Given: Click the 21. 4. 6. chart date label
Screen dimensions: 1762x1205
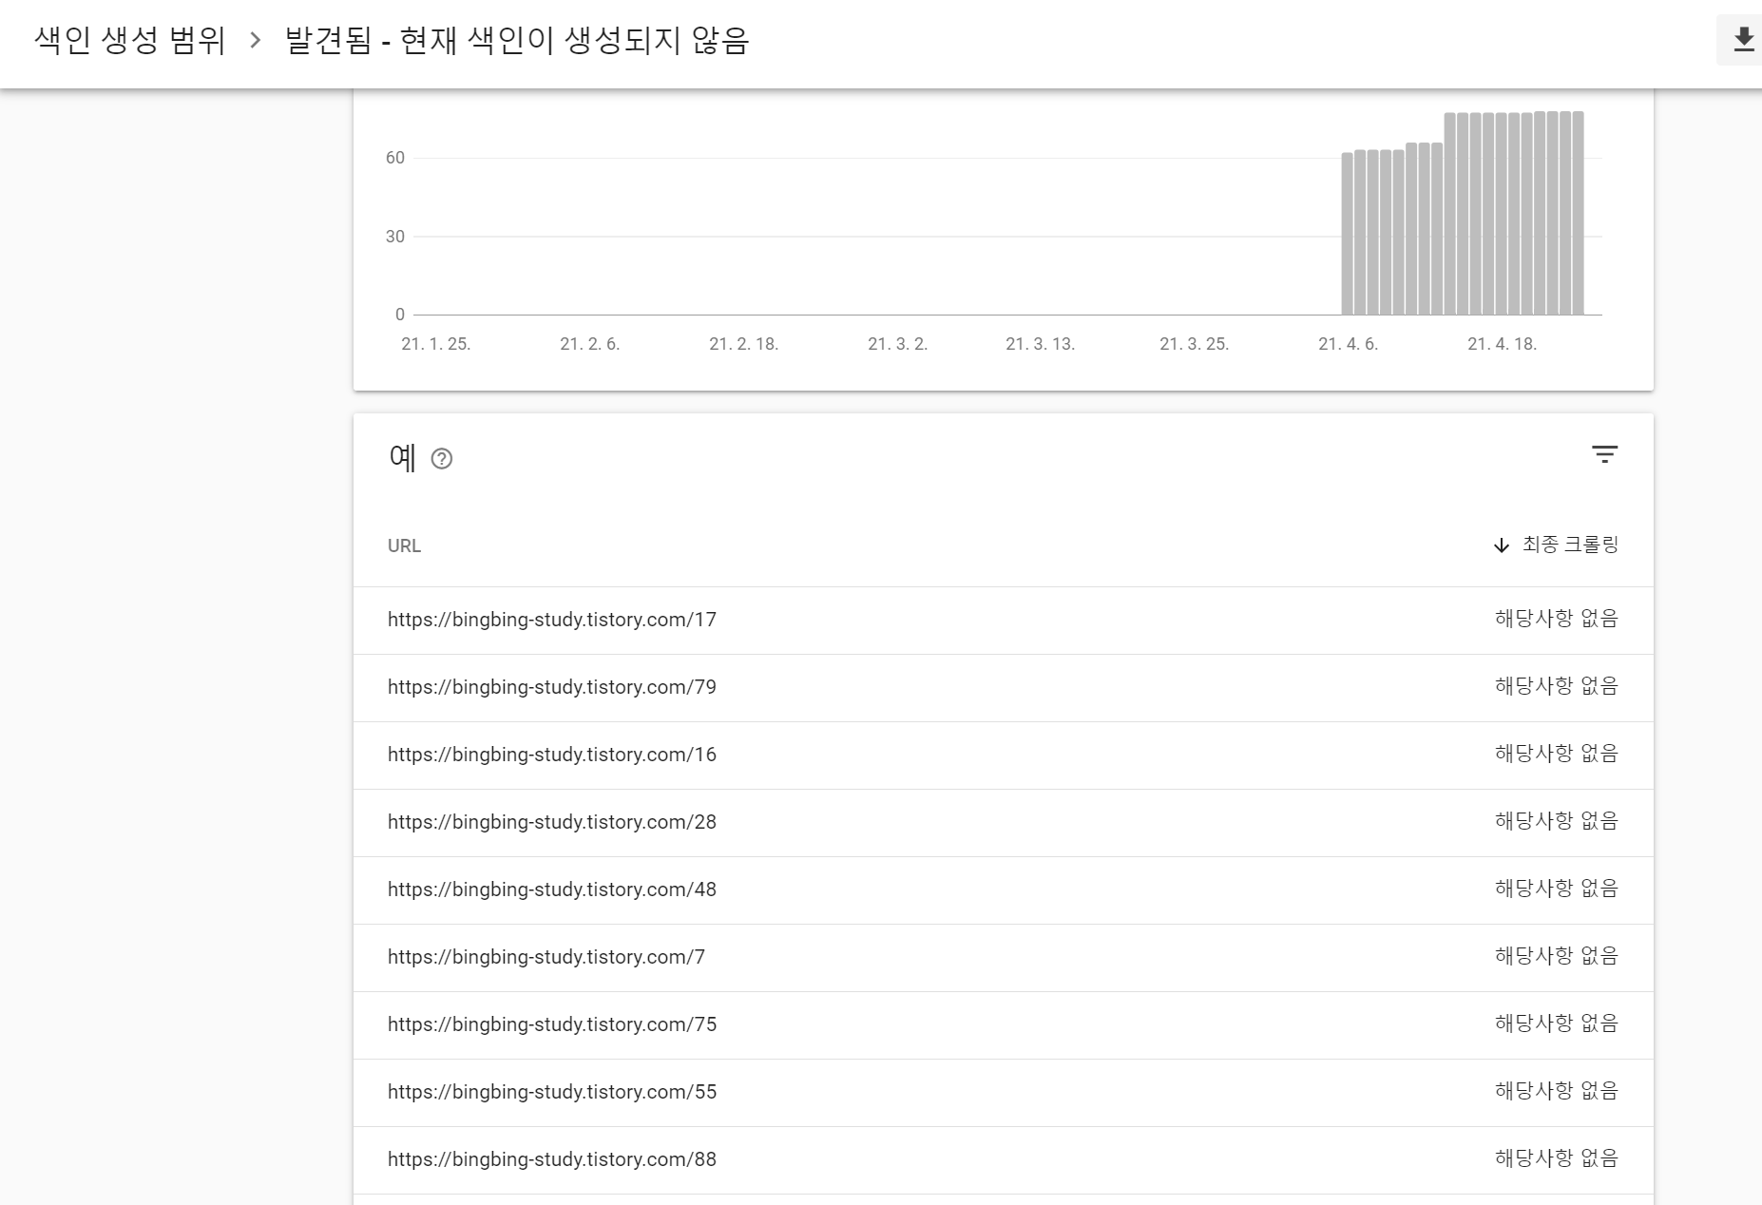Looking at the screenshot, I should click(x=1348, y=344).
